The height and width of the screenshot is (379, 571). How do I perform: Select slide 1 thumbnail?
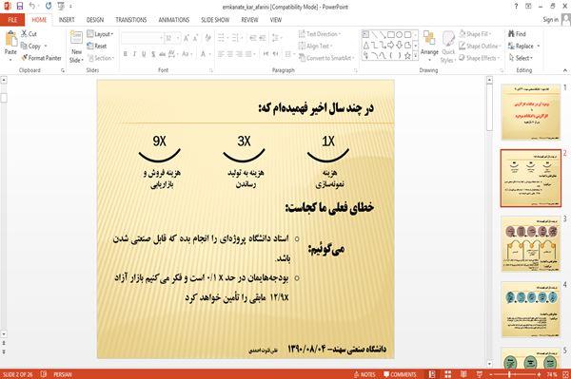pyautogui.click(x=531, y=112)
